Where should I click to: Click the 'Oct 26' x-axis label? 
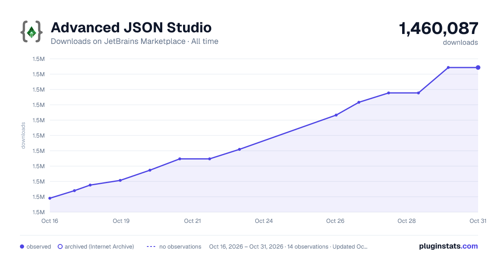point(335,221)
